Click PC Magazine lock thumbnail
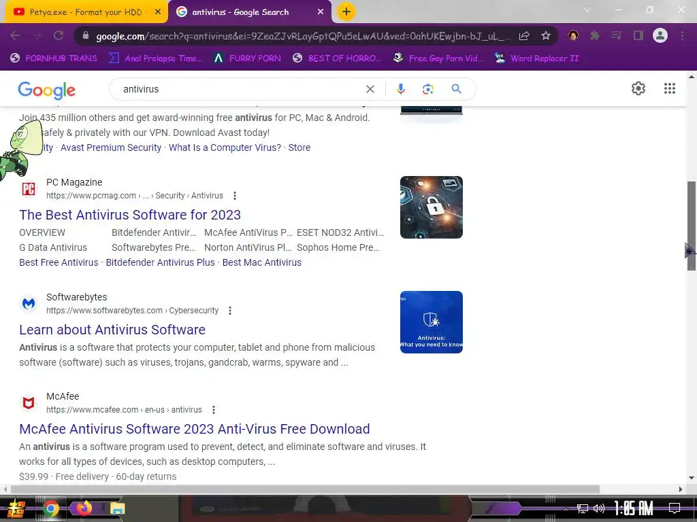The height and width of the screenshot is (522, 697). pos(431,207)
